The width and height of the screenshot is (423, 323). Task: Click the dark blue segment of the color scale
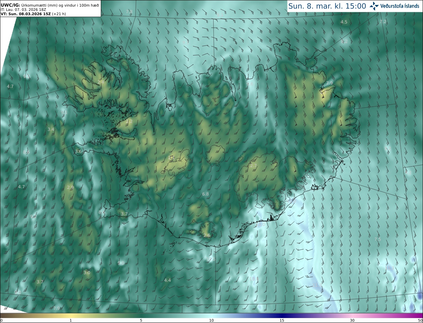click(x=282, y=315)
